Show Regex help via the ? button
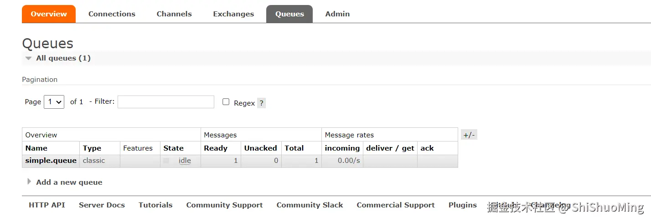Screen dimensions: 651x222 [x=261, y=103]
